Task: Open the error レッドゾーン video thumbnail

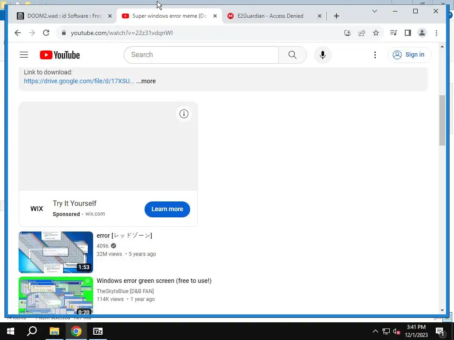Action: [x=56, y=252]
